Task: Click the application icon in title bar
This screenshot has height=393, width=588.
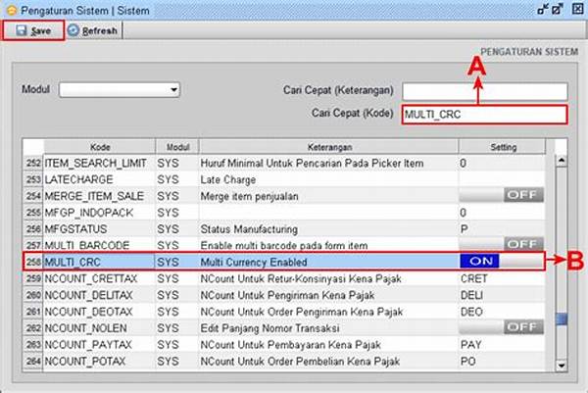Action: 10,9
